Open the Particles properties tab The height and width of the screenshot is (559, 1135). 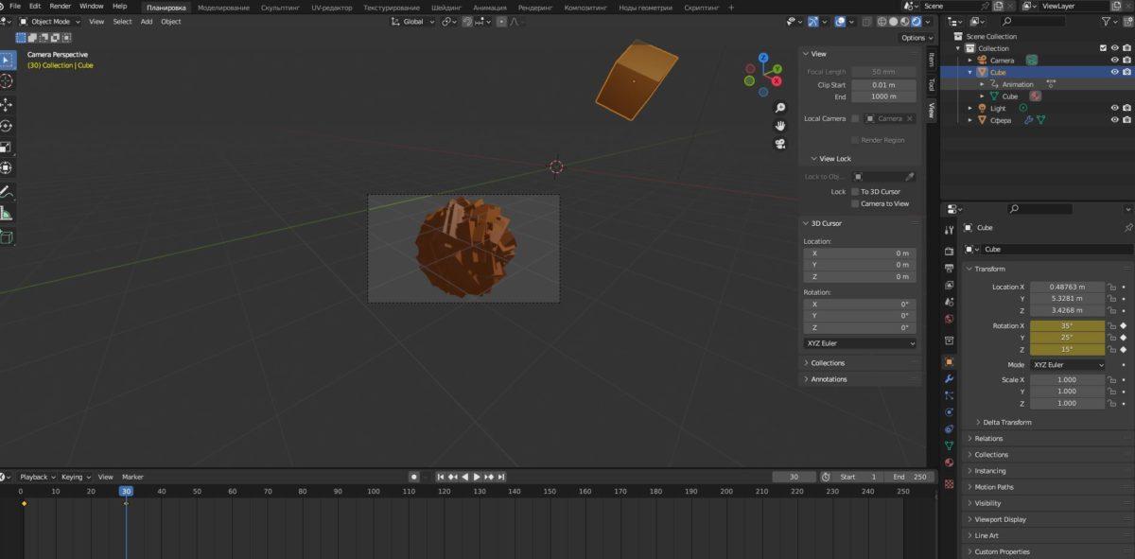[x=949, y=395]
